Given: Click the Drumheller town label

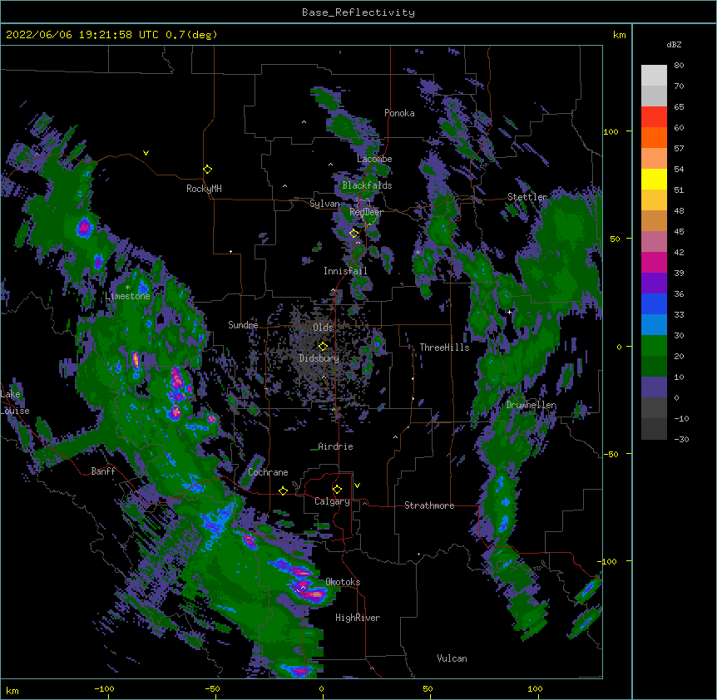Looking at the screenshot, I should coord(531,405).
